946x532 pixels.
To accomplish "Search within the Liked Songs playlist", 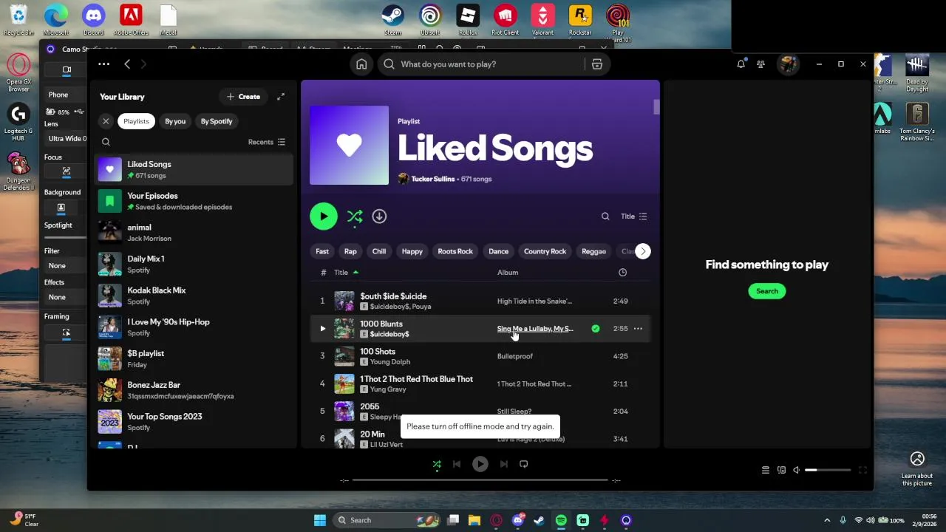I will point(605,216).
